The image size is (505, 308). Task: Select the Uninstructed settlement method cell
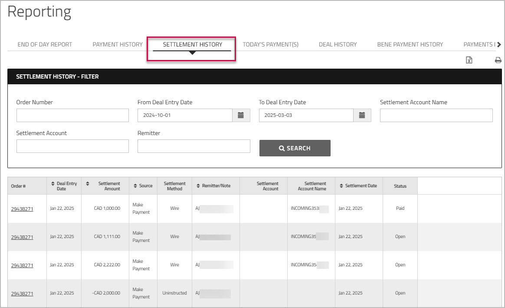(174, 293)
